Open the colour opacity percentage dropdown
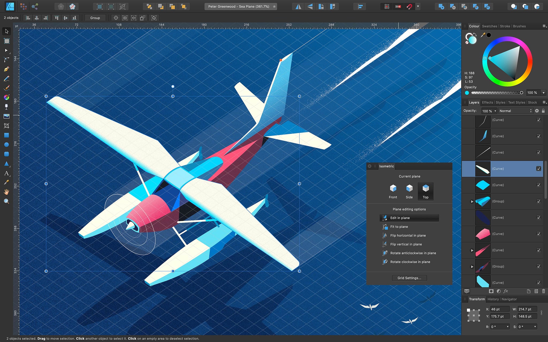This screenshot has height=342, width=548. [543, 93]
